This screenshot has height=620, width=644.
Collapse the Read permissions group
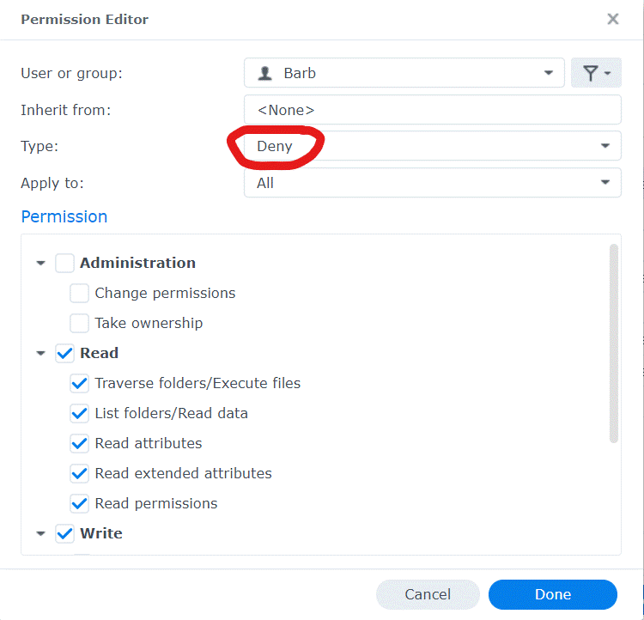pyautogui.click(x=40, y=353)
